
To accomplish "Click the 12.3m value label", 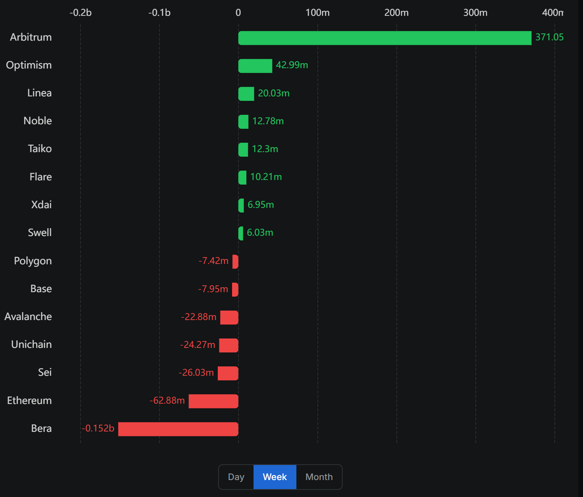I will coord(265,149).
